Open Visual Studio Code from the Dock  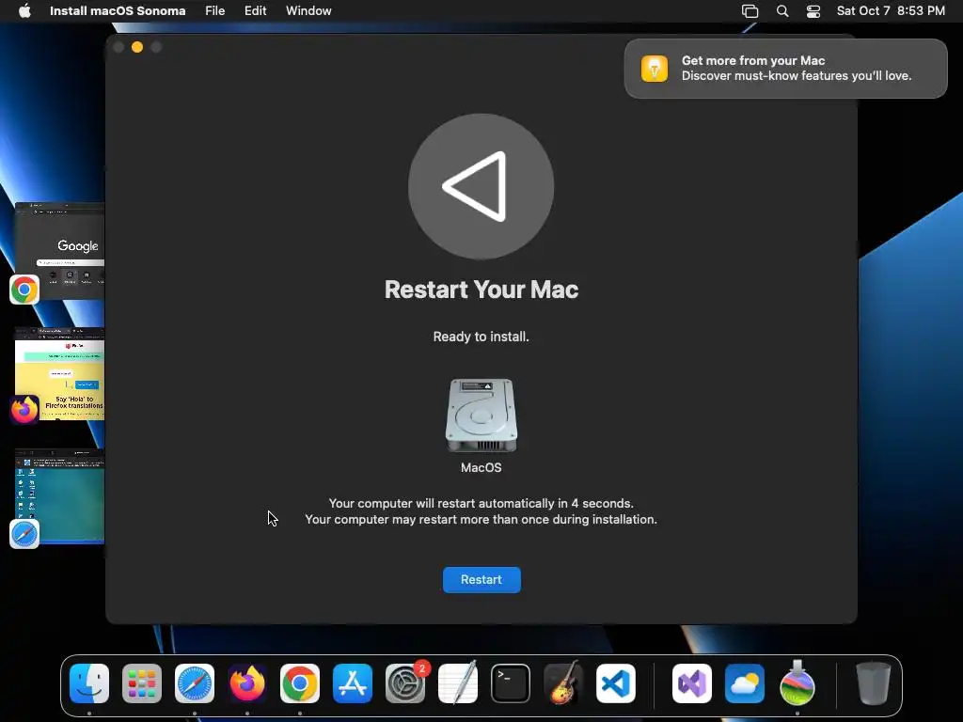click(x=616, y=683)
